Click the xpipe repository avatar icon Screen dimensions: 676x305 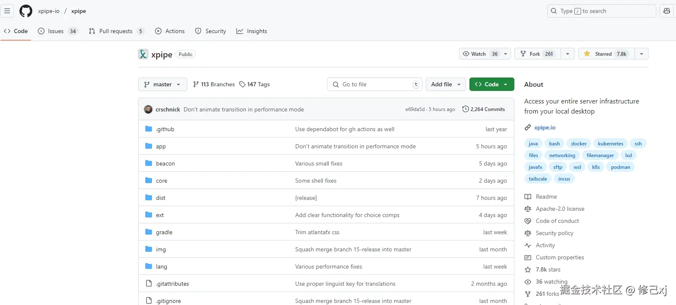click(x=143, y=54)
